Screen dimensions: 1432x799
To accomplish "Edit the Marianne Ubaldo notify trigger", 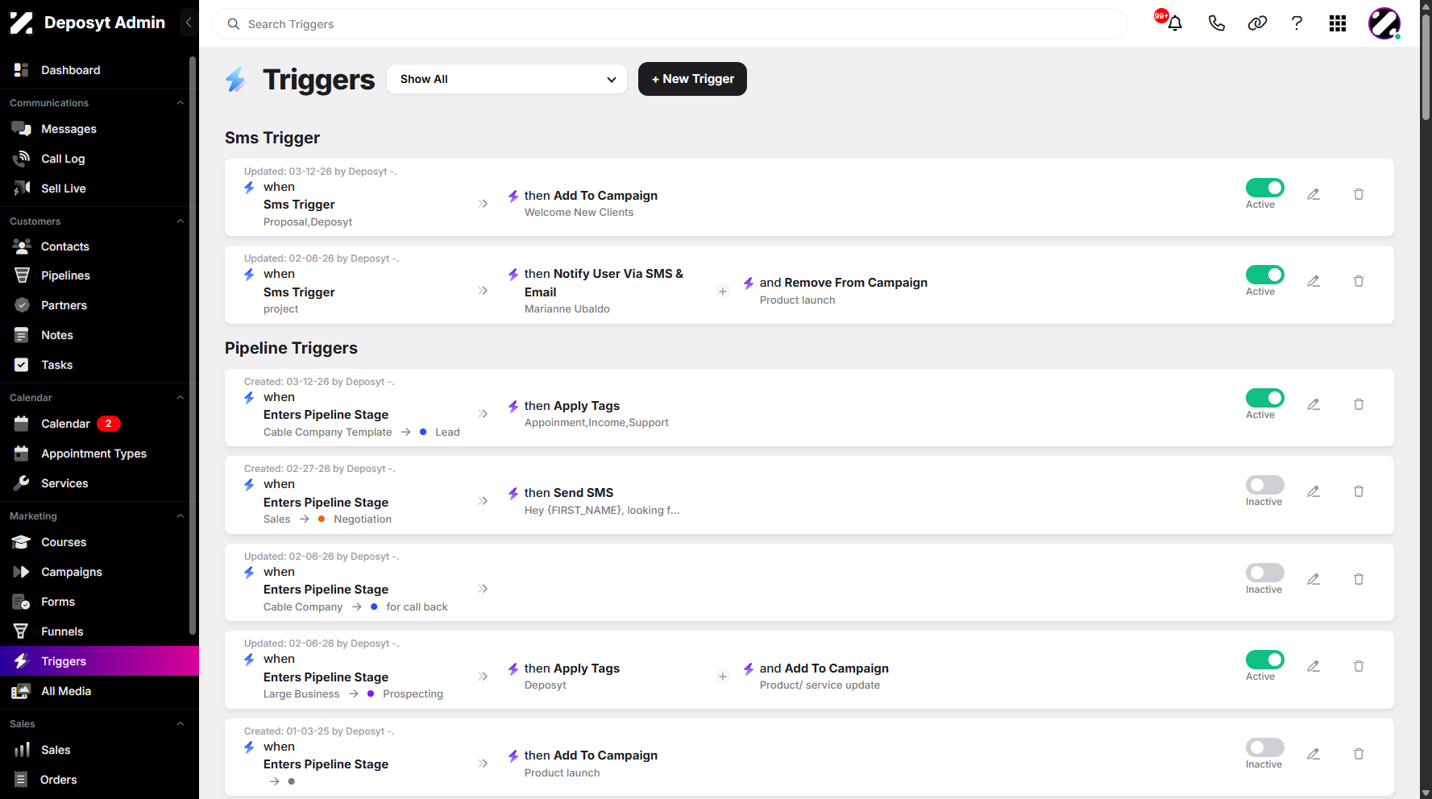I will 1314,281.
